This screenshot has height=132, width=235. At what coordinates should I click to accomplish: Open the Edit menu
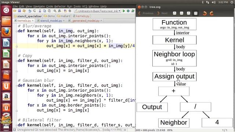click(22, 7)
